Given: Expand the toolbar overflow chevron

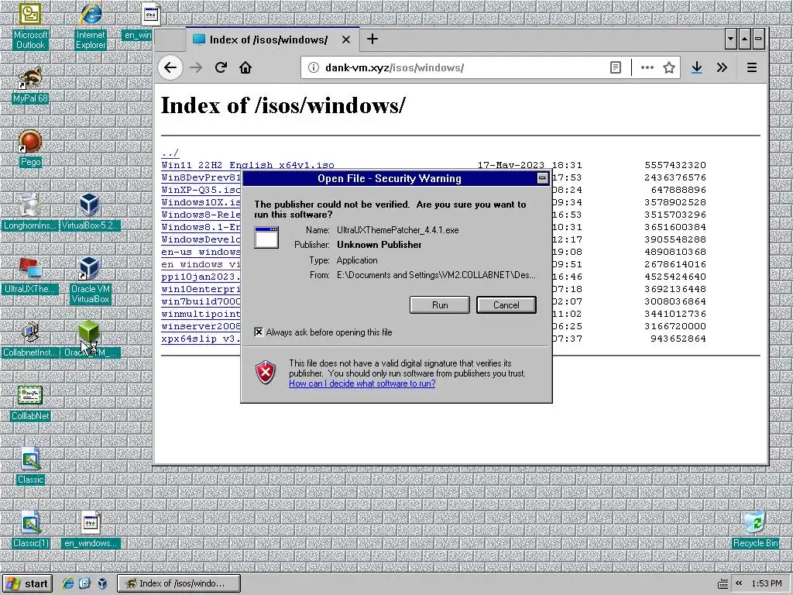Looking at the screenshot, I should tap(722, 67).
